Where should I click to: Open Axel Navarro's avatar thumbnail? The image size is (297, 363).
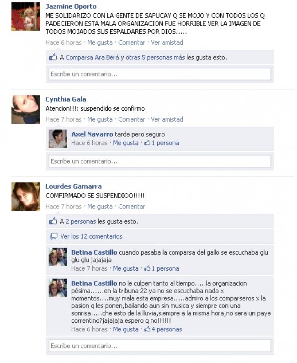58,139
